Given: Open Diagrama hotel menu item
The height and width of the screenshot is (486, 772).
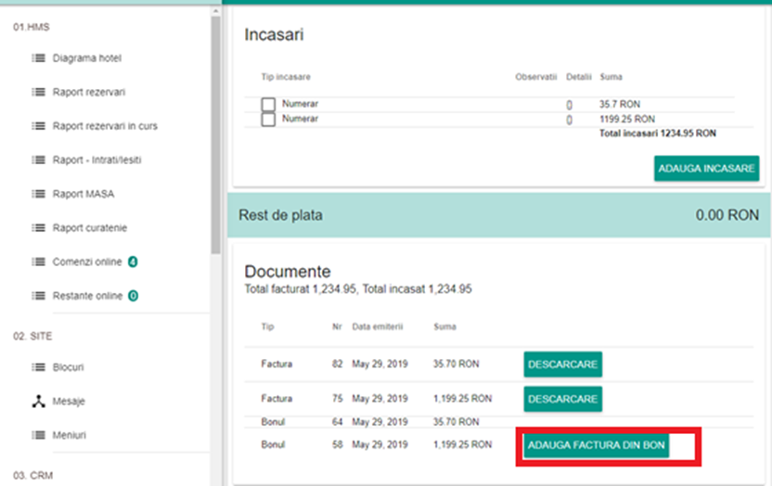Looking at the screenshot, I should (x=86, y=58).
